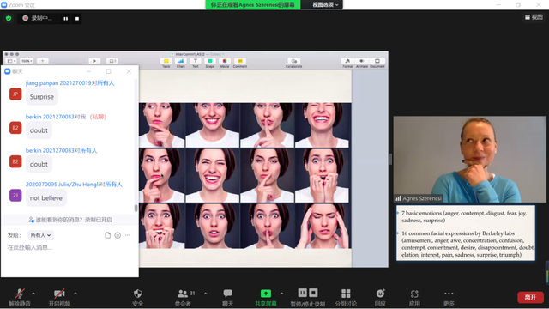Screen dimensions: 549x309
Task: Click the JP avatar in chat
Action: (x=15, y=94)
